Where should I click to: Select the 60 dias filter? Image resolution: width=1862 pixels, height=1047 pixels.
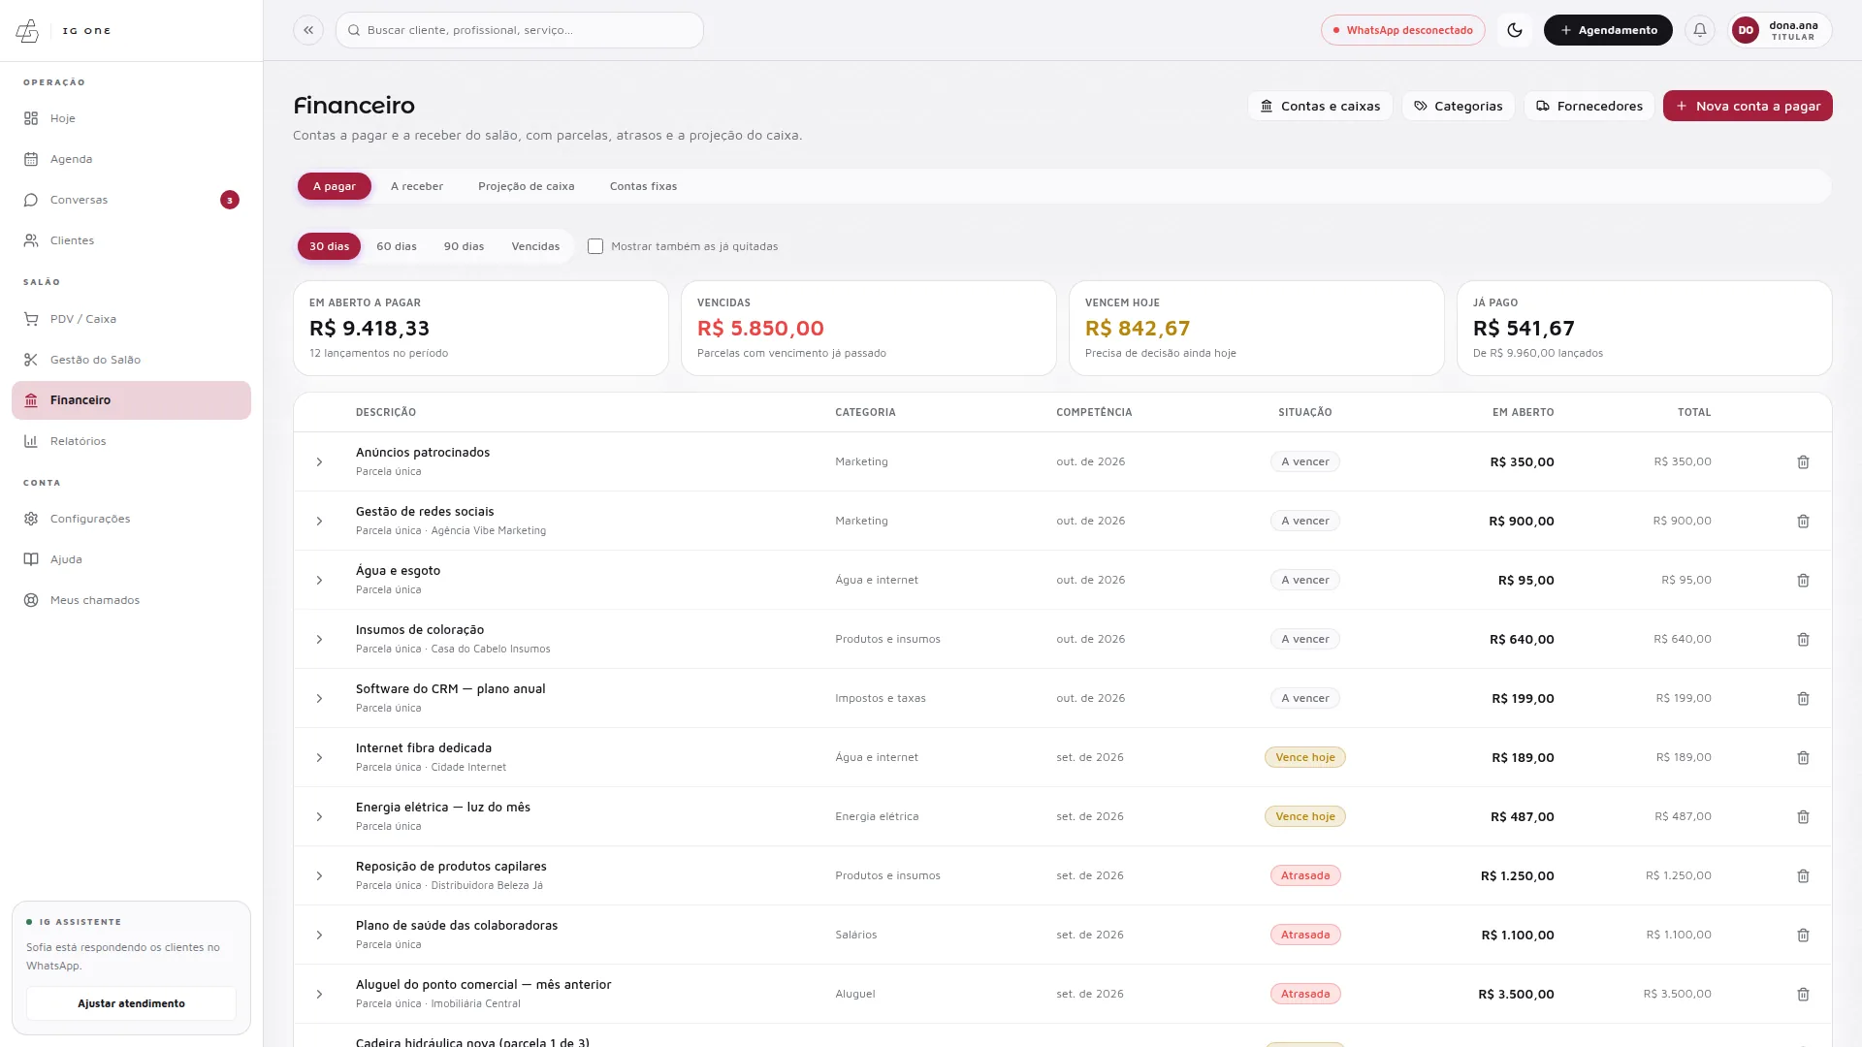(397, 246)
